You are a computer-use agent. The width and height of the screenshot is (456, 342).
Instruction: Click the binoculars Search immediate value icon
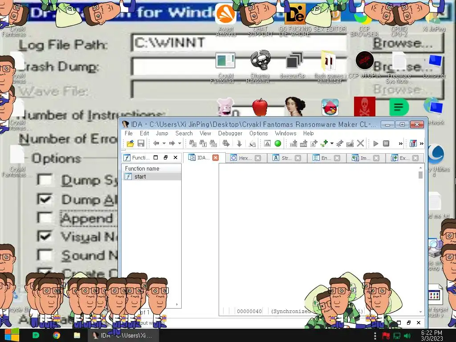[x=192, y=143]
